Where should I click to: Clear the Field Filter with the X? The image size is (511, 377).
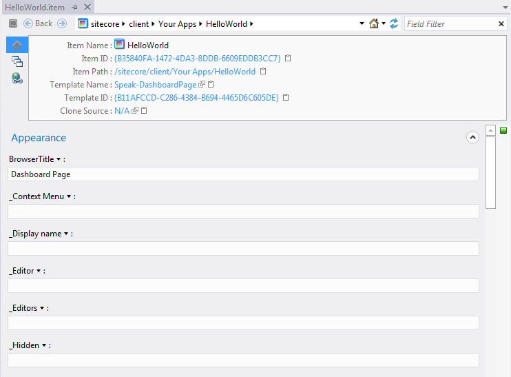(x=501, y=24)
